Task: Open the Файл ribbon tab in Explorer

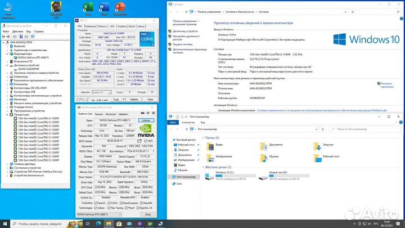Action: 173,123
